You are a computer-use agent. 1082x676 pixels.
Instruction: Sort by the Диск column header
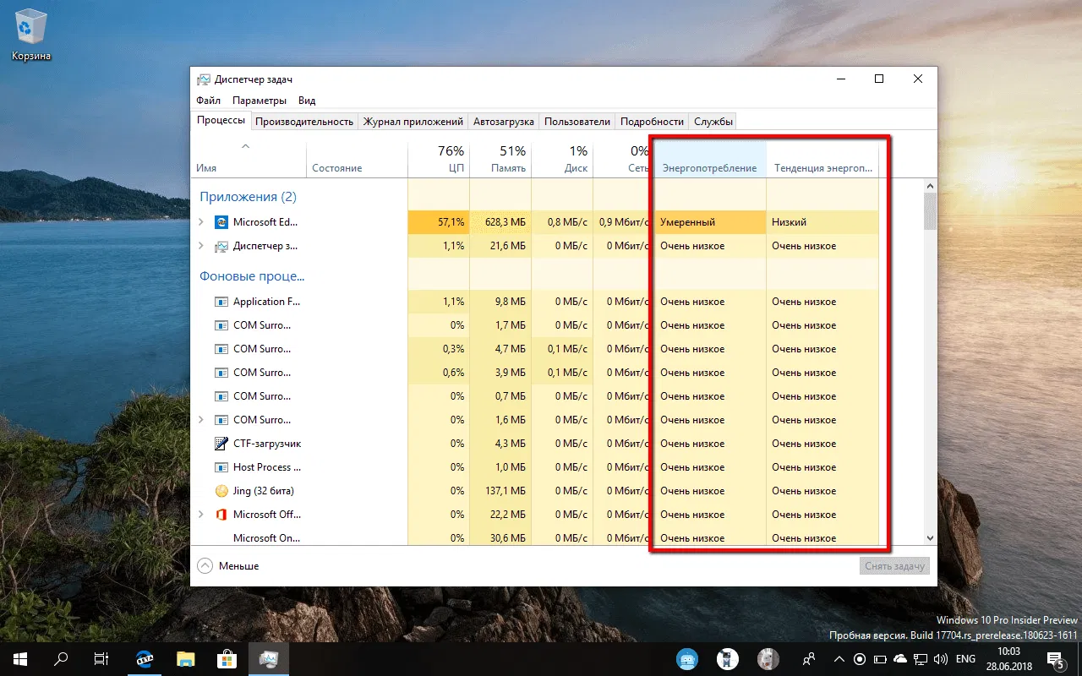562,159
